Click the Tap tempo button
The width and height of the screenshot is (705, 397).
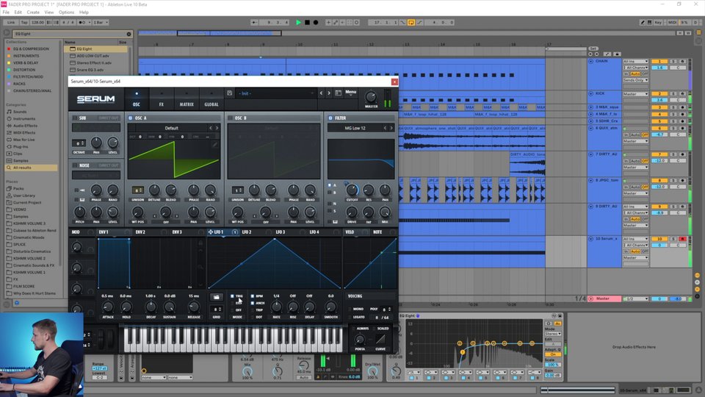point(24,22)
